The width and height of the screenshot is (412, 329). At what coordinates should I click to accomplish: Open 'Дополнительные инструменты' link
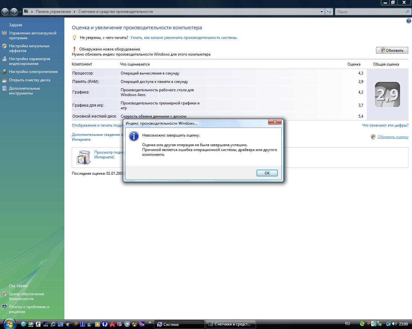[24, 91]
